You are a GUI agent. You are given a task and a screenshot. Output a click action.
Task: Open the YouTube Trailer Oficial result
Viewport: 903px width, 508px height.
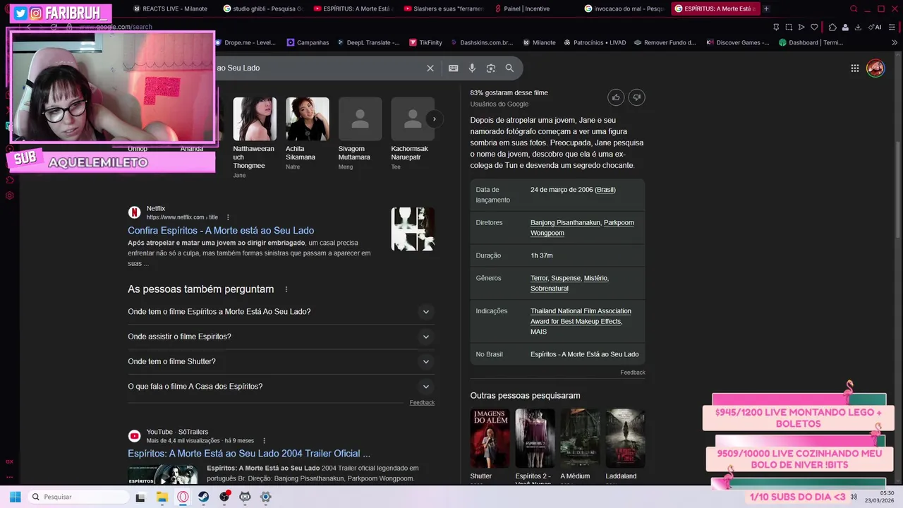[x=249, y=454]
